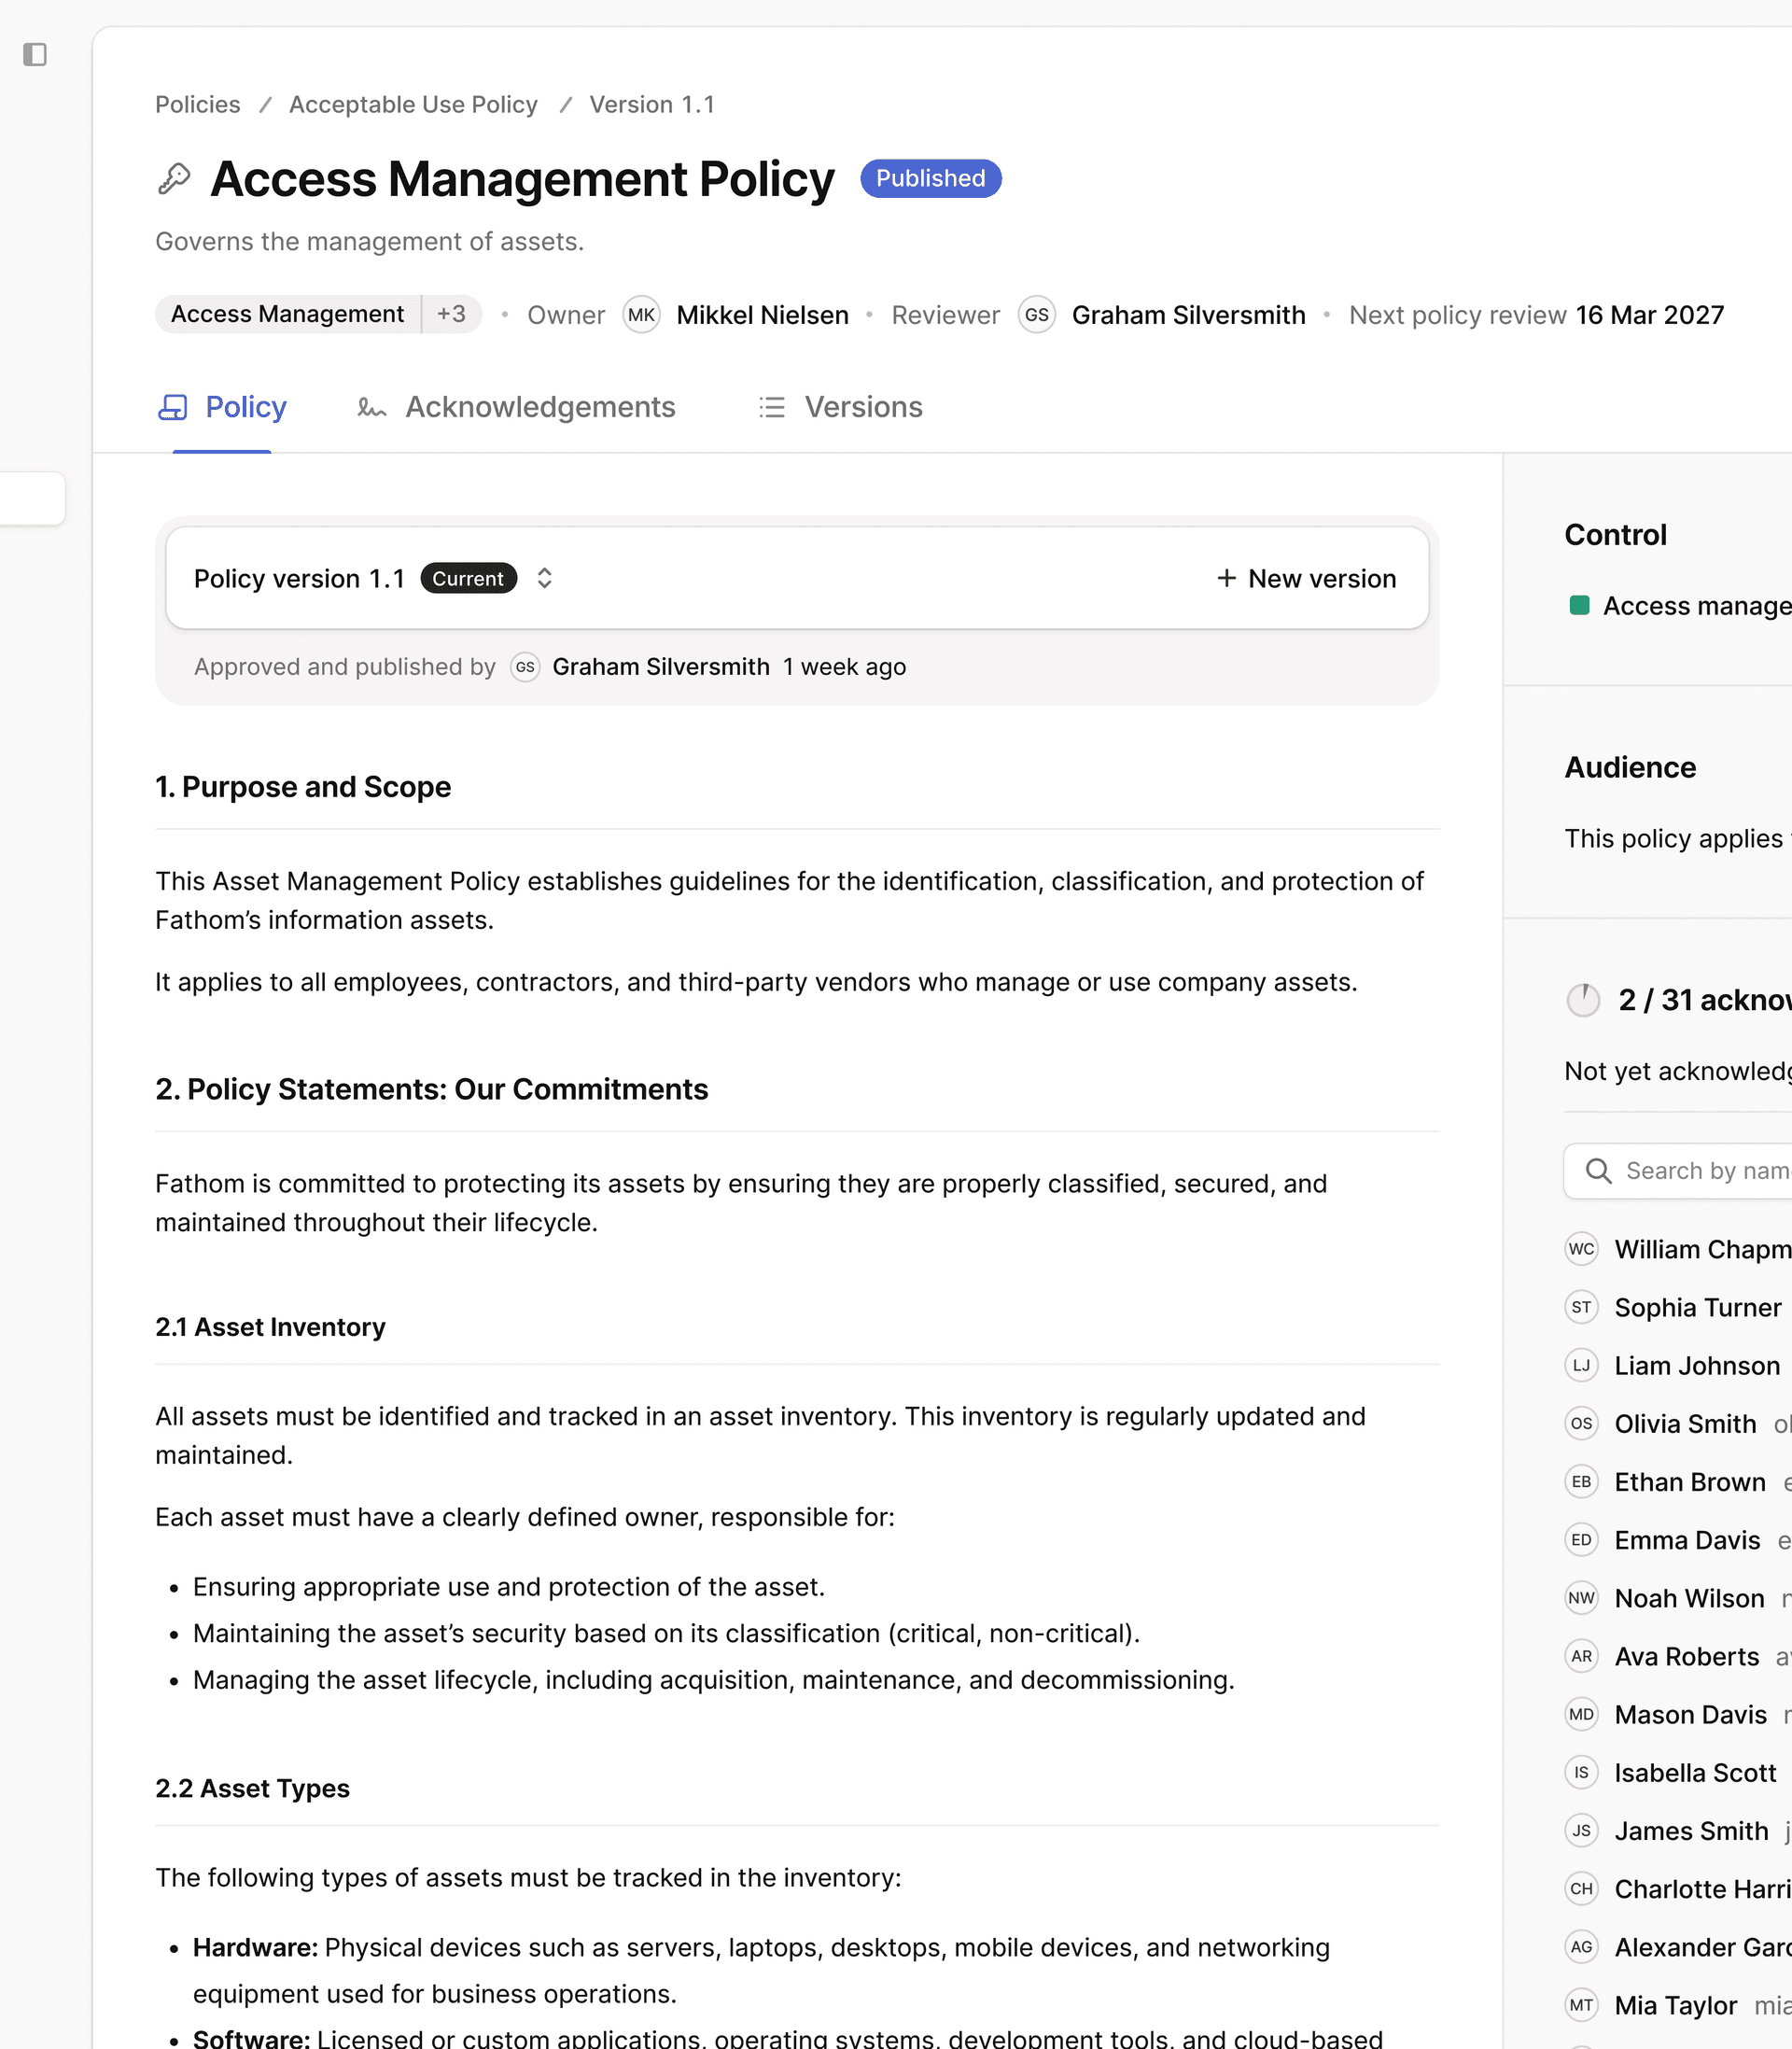The image size is (1792, 2049).
Task: Select Olivia Smith from the acknowledgement list
Action: click(x=1685, y=1423)
